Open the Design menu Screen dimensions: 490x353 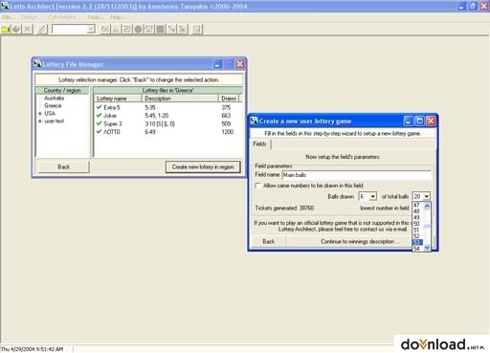pyautogui.click(x=30, y=17)
